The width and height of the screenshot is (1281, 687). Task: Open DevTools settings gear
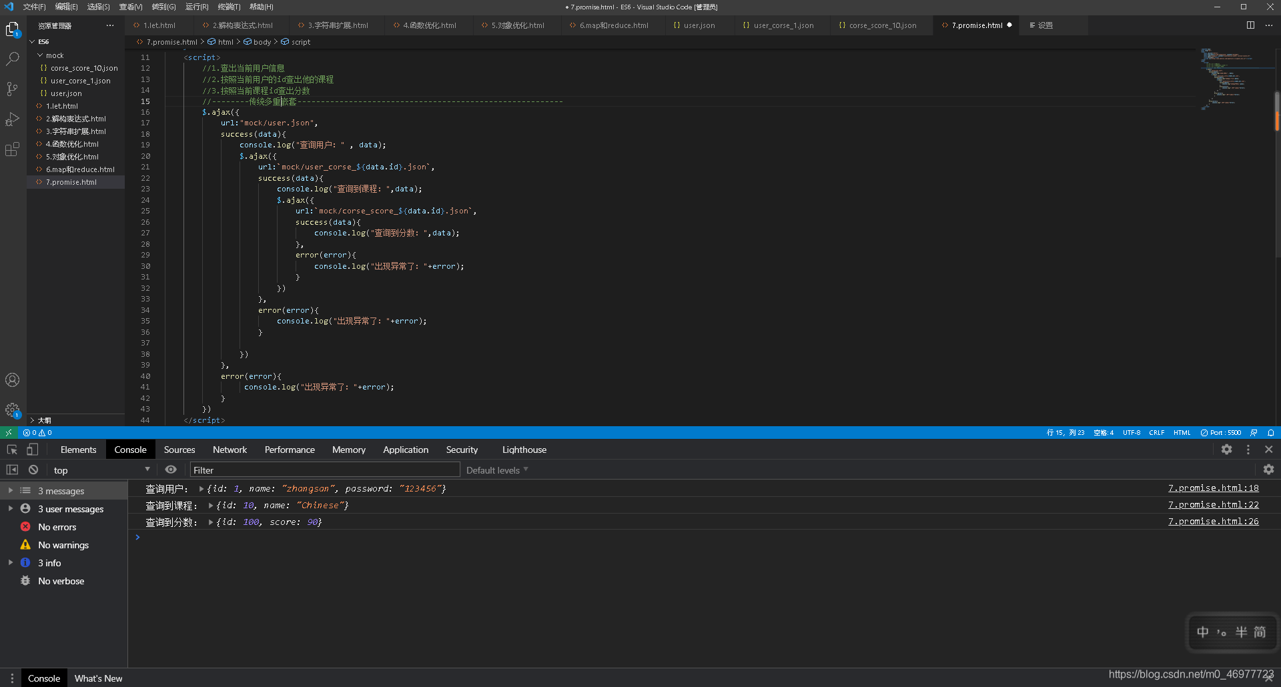[x=1226, y=450]
